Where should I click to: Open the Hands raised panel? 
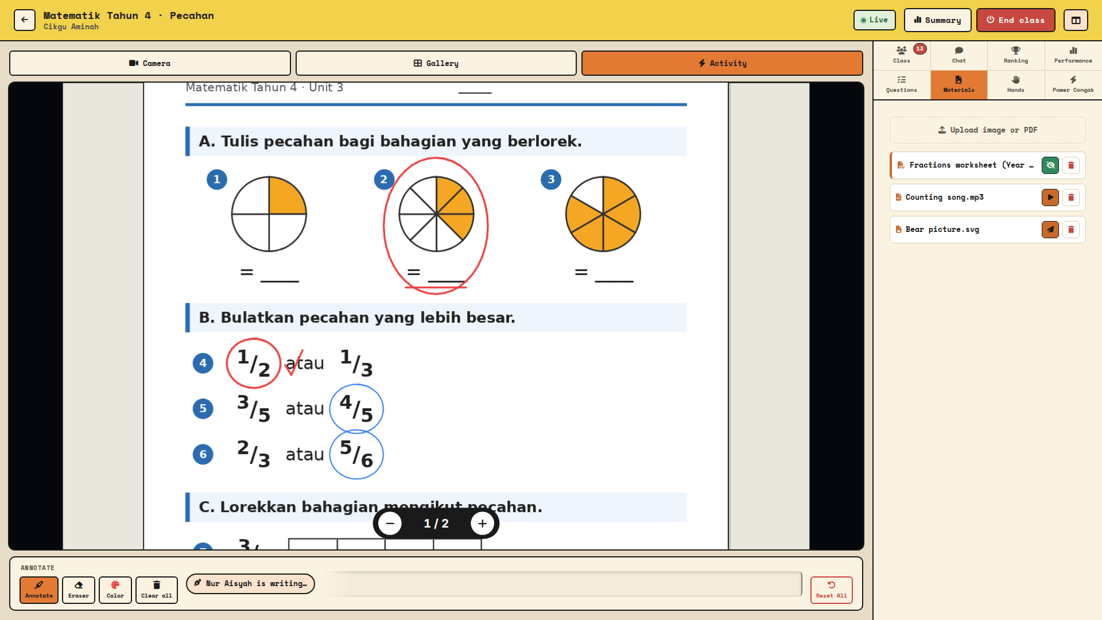point(1015,85)
